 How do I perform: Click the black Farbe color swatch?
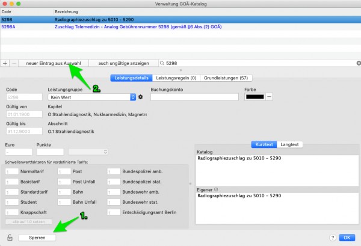tap(255, 97)
